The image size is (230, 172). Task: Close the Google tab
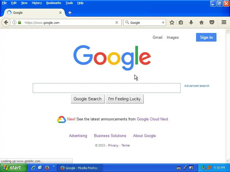[60, 13]
